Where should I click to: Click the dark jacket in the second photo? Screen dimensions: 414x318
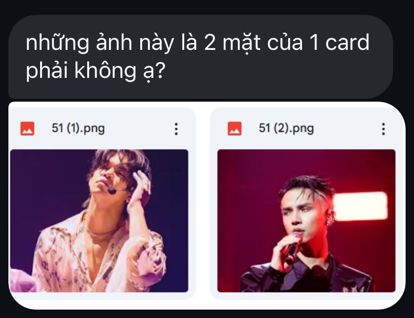pyautogui.click(x=306, y=276)
